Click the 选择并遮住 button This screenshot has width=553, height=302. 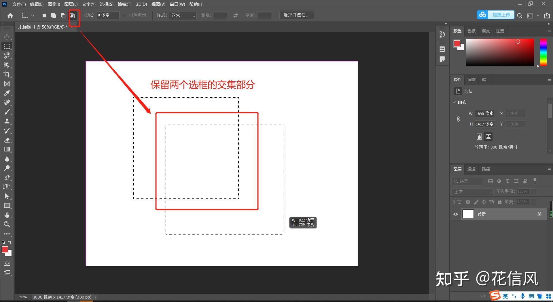click(296, 15)
